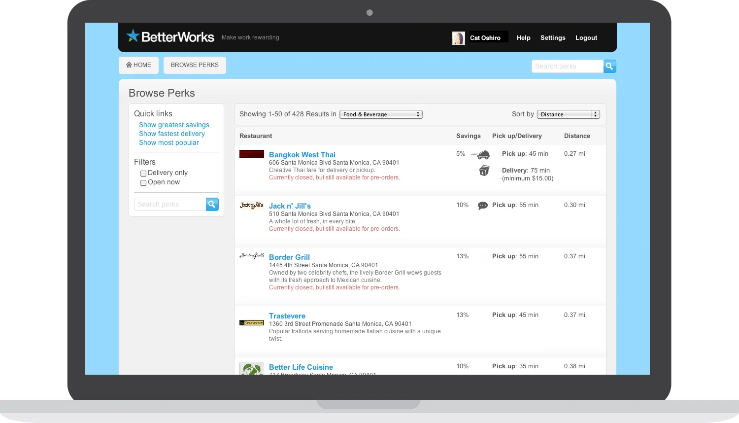Open Help in the top navigation
This screenshot has width=739, height=423.
[524, 38]
